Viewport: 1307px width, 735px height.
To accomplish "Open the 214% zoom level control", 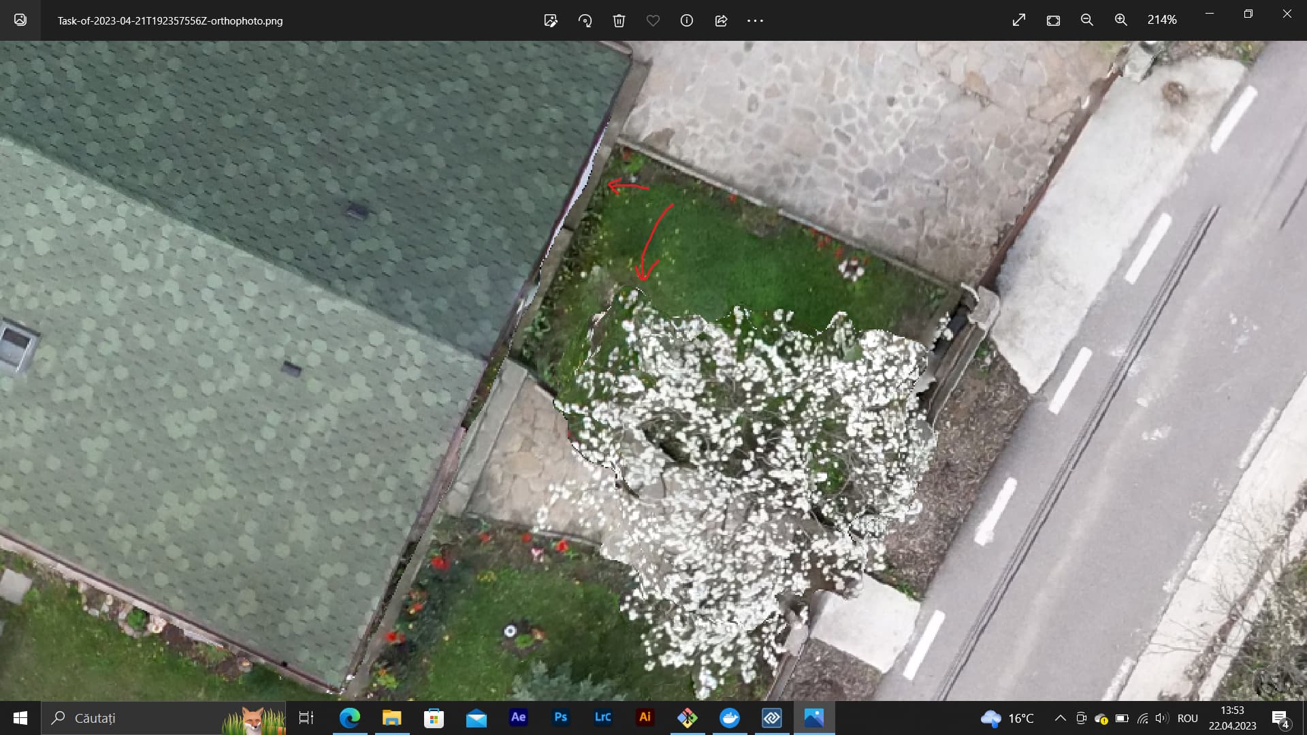I will point(1162,20).
